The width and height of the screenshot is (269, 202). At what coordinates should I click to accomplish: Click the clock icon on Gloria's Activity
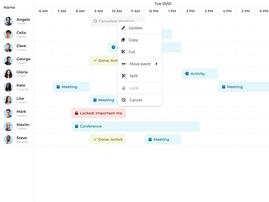(x=187, y=74)
